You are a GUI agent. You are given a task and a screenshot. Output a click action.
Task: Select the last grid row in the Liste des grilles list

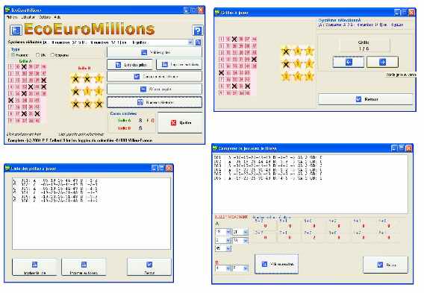(55, 201)
